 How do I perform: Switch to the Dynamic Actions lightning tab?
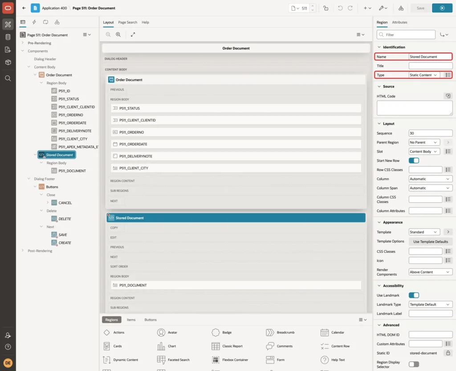pyautogui.click(x=34, y=22)
